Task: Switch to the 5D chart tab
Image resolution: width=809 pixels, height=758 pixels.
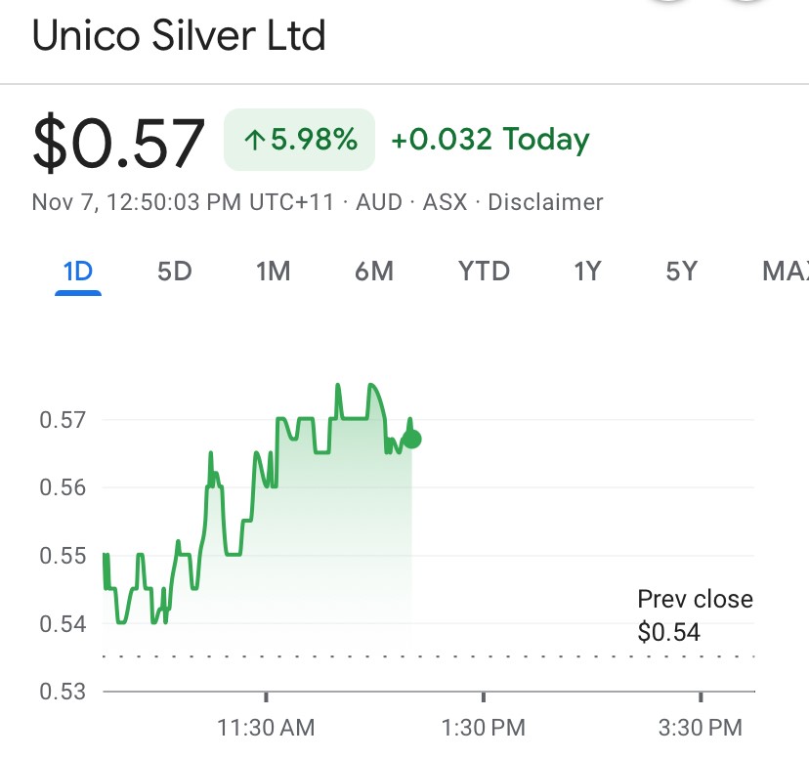Action: click(175, 271)
